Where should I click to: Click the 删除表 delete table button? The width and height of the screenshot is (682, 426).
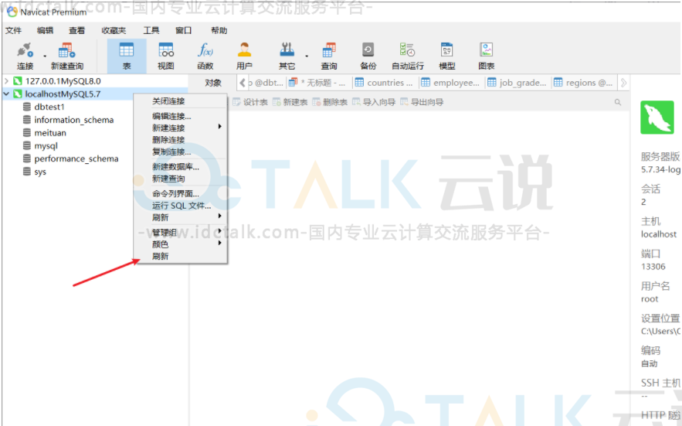330,102
